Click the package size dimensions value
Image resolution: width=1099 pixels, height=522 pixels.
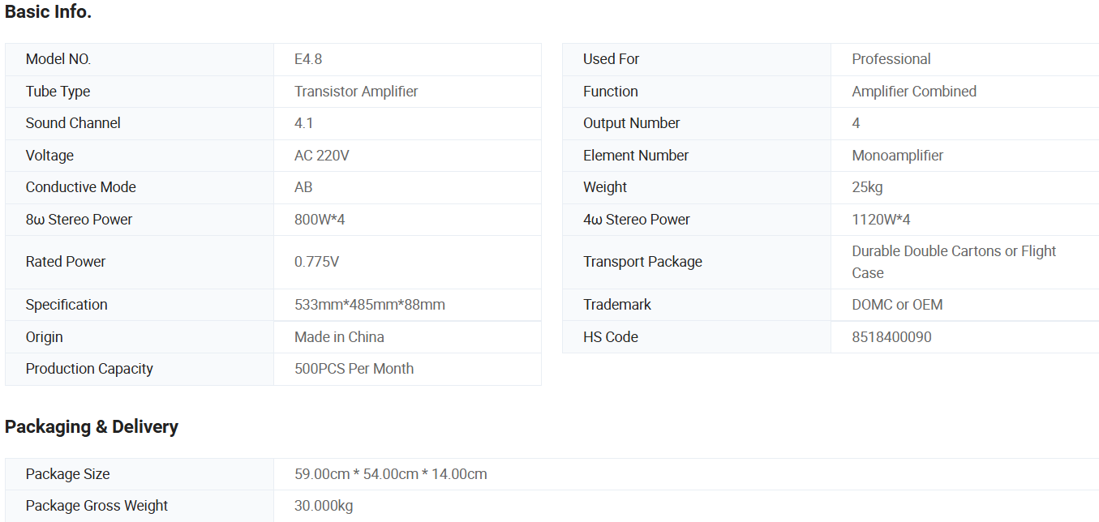click(390, 474)
